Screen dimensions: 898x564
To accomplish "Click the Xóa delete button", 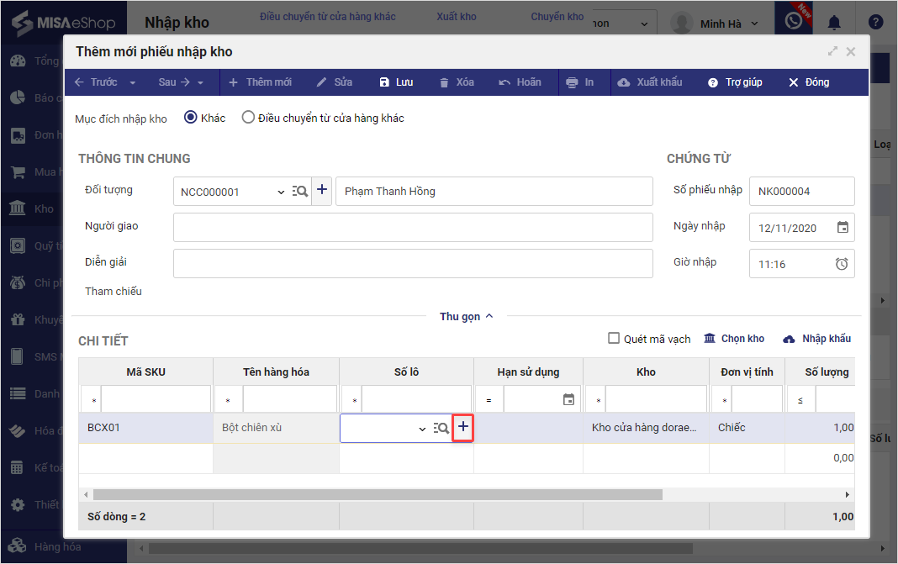I will click(457, 82).
